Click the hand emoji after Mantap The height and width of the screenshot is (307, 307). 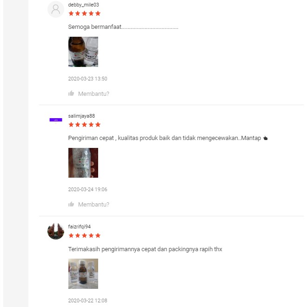tap(265, 138)
